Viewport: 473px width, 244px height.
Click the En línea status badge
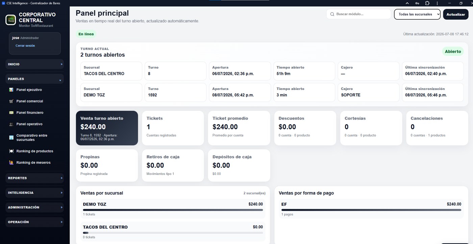point(86,34)
